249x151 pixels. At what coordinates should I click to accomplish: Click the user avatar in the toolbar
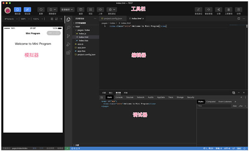[x=7, y=10]
